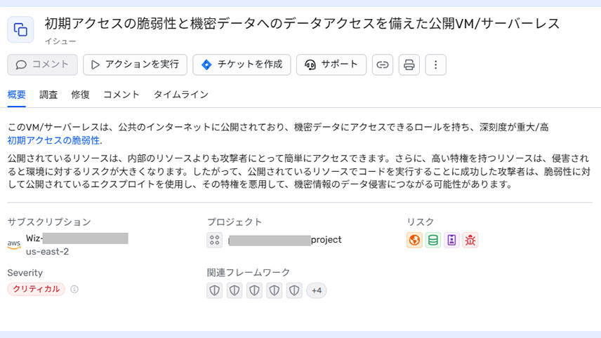Click the print icon button

click(x=409, y=65)
